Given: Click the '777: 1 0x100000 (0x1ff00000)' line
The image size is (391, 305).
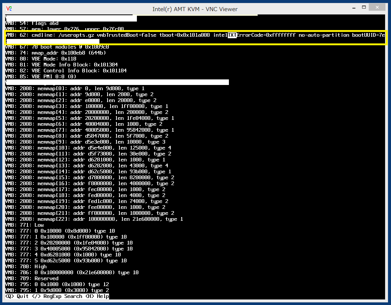Looking at the screenshot, I should [66, 237].
